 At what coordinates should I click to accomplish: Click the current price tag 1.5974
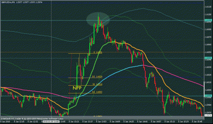pos(208,116)
